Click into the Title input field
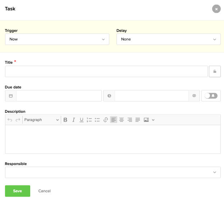224x203 pixels. coord(106,72)
